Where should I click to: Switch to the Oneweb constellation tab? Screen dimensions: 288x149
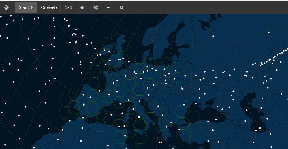[x=49, y=7]
